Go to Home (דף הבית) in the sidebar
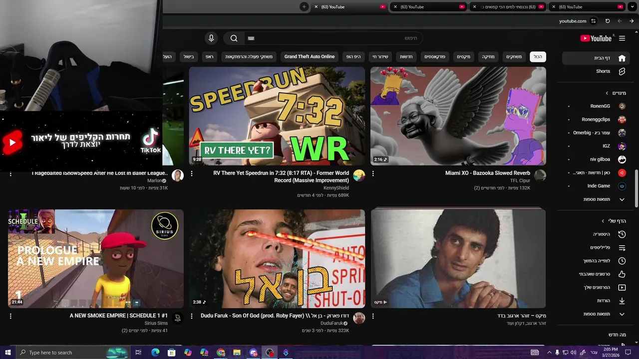This screenshot has height=359, width=639. (x=596, y=58)
